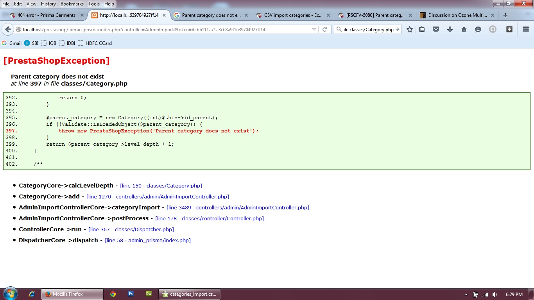The height and width of the screenshot is (300, 534).
Task: Open the Downloads arrow in toolbar
Action: click(x=450, y=29)
